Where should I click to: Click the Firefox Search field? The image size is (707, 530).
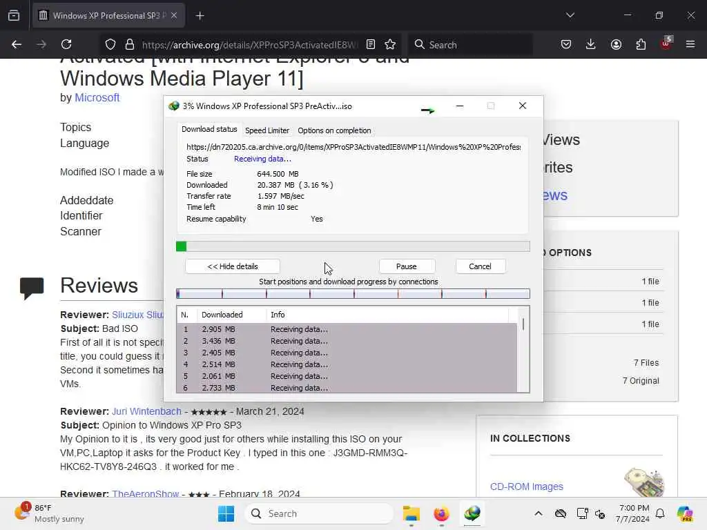(x=471, y=45)
